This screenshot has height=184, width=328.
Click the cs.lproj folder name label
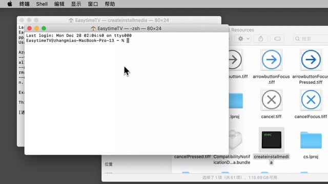pyautogui.click(x=311, y=157)
